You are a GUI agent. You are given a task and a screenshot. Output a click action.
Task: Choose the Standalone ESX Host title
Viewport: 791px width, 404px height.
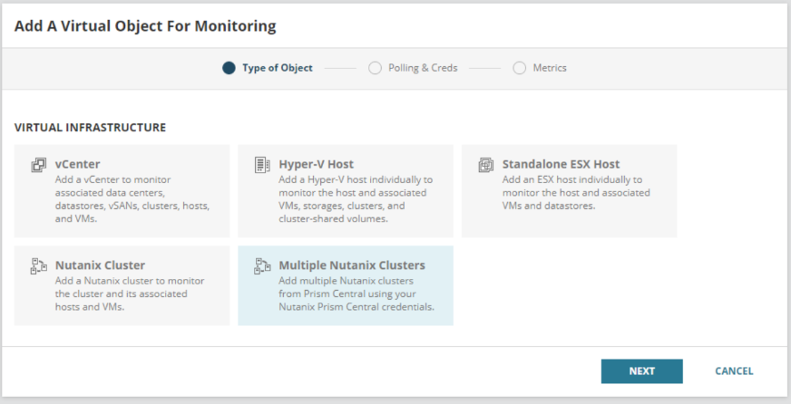pos(561,164)
